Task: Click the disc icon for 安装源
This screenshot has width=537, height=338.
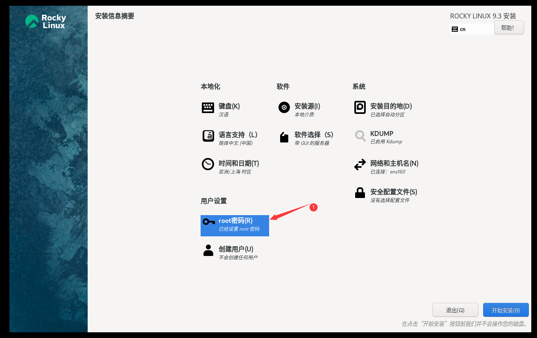Action: (x=284, y=107)
